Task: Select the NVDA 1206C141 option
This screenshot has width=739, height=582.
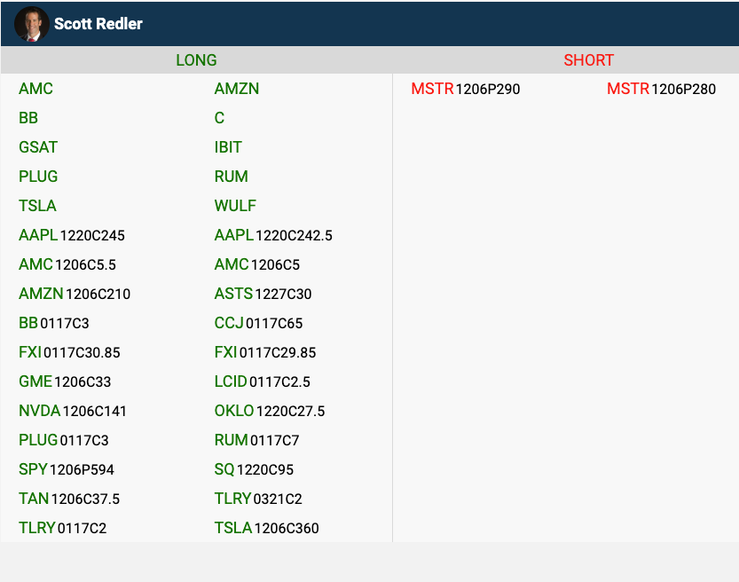Action: click(73, 411)
